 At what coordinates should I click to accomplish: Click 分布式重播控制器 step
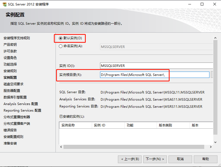click(17, 117)
